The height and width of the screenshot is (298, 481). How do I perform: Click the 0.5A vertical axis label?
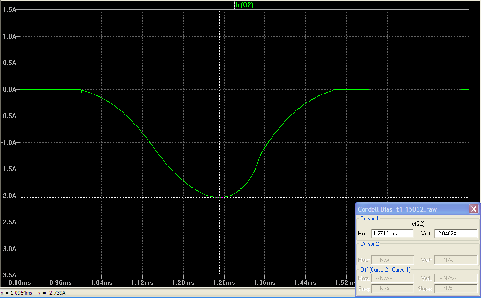coord(9,63)
